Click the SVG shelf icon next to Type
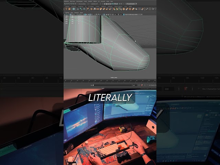This screenshot has height=165, width=220. [x=69, y=9]
